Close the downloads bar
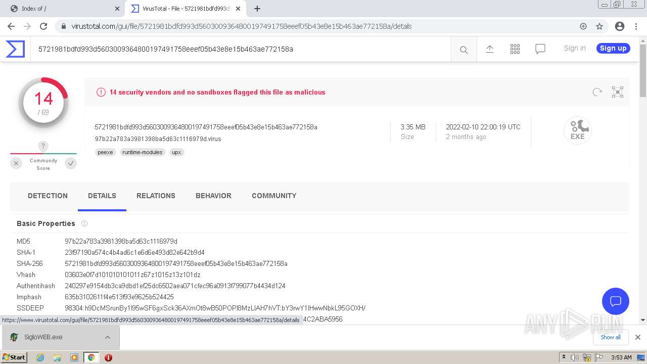Viewport: 647px width, 364px height. point(637,337)
